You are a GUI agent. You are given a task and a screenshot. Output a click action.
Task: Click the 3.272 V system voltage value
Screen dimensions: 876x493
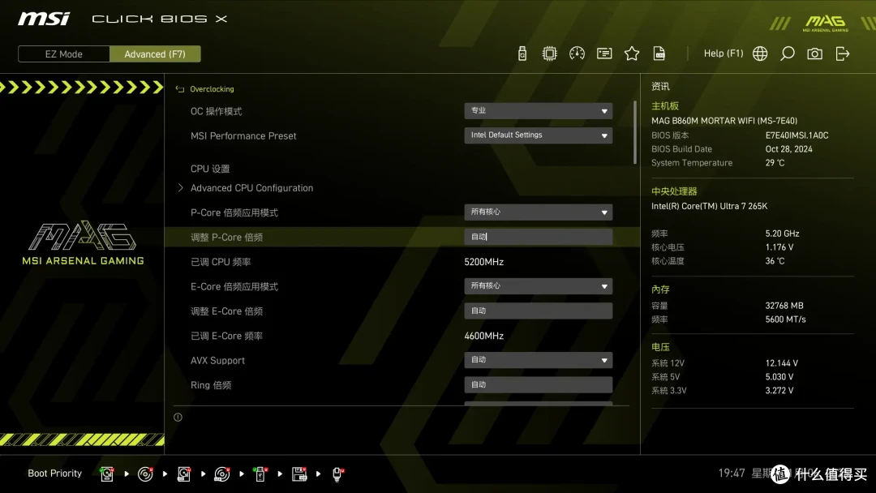(779, 390)
